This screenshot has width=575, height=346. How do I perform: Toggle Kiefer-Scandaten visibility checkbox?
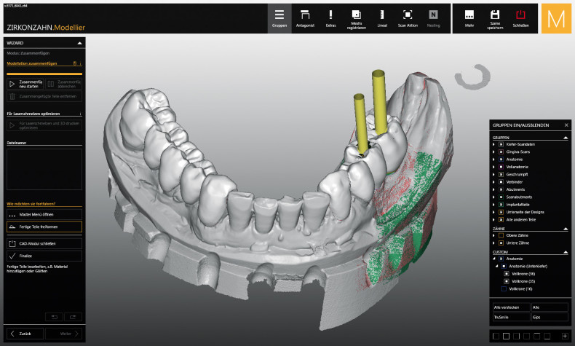pos(501,144)
